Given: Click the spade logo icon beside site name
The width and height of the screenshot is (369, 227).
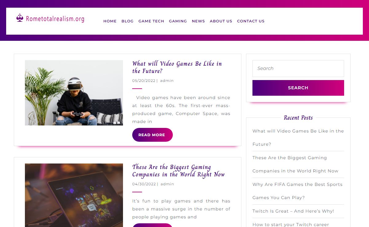Looking at the screenshot, I should [20, 18].
